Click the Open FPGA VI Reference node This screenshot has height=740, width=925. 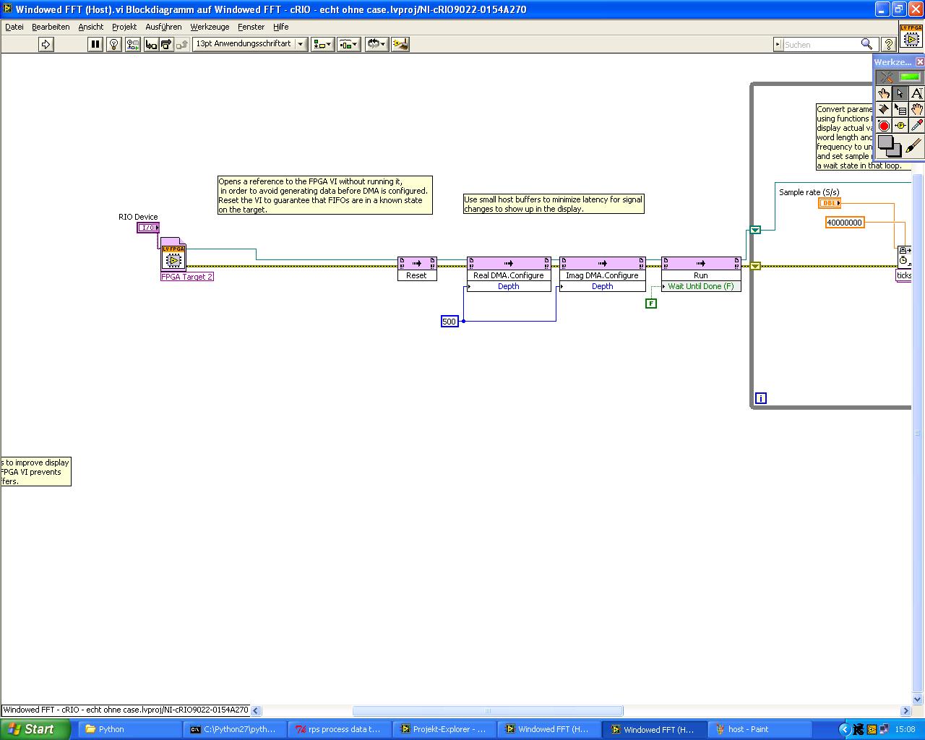tap(173, 254)
